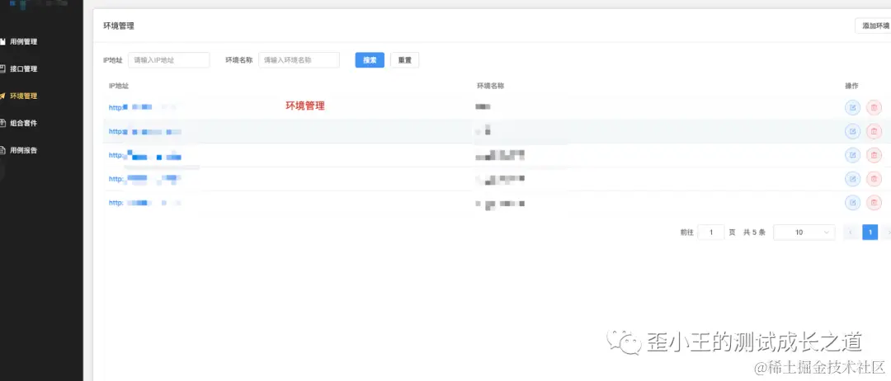Go to previous page with left arrow
This screenshot has width=891, height=381.
851,233
